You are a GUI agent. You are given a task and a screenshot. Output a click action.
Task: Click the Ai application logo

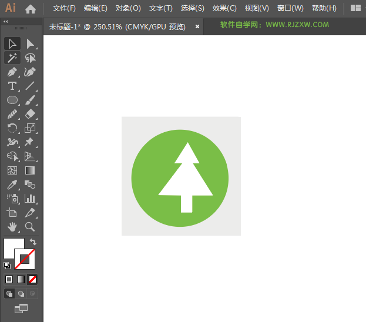10,8
